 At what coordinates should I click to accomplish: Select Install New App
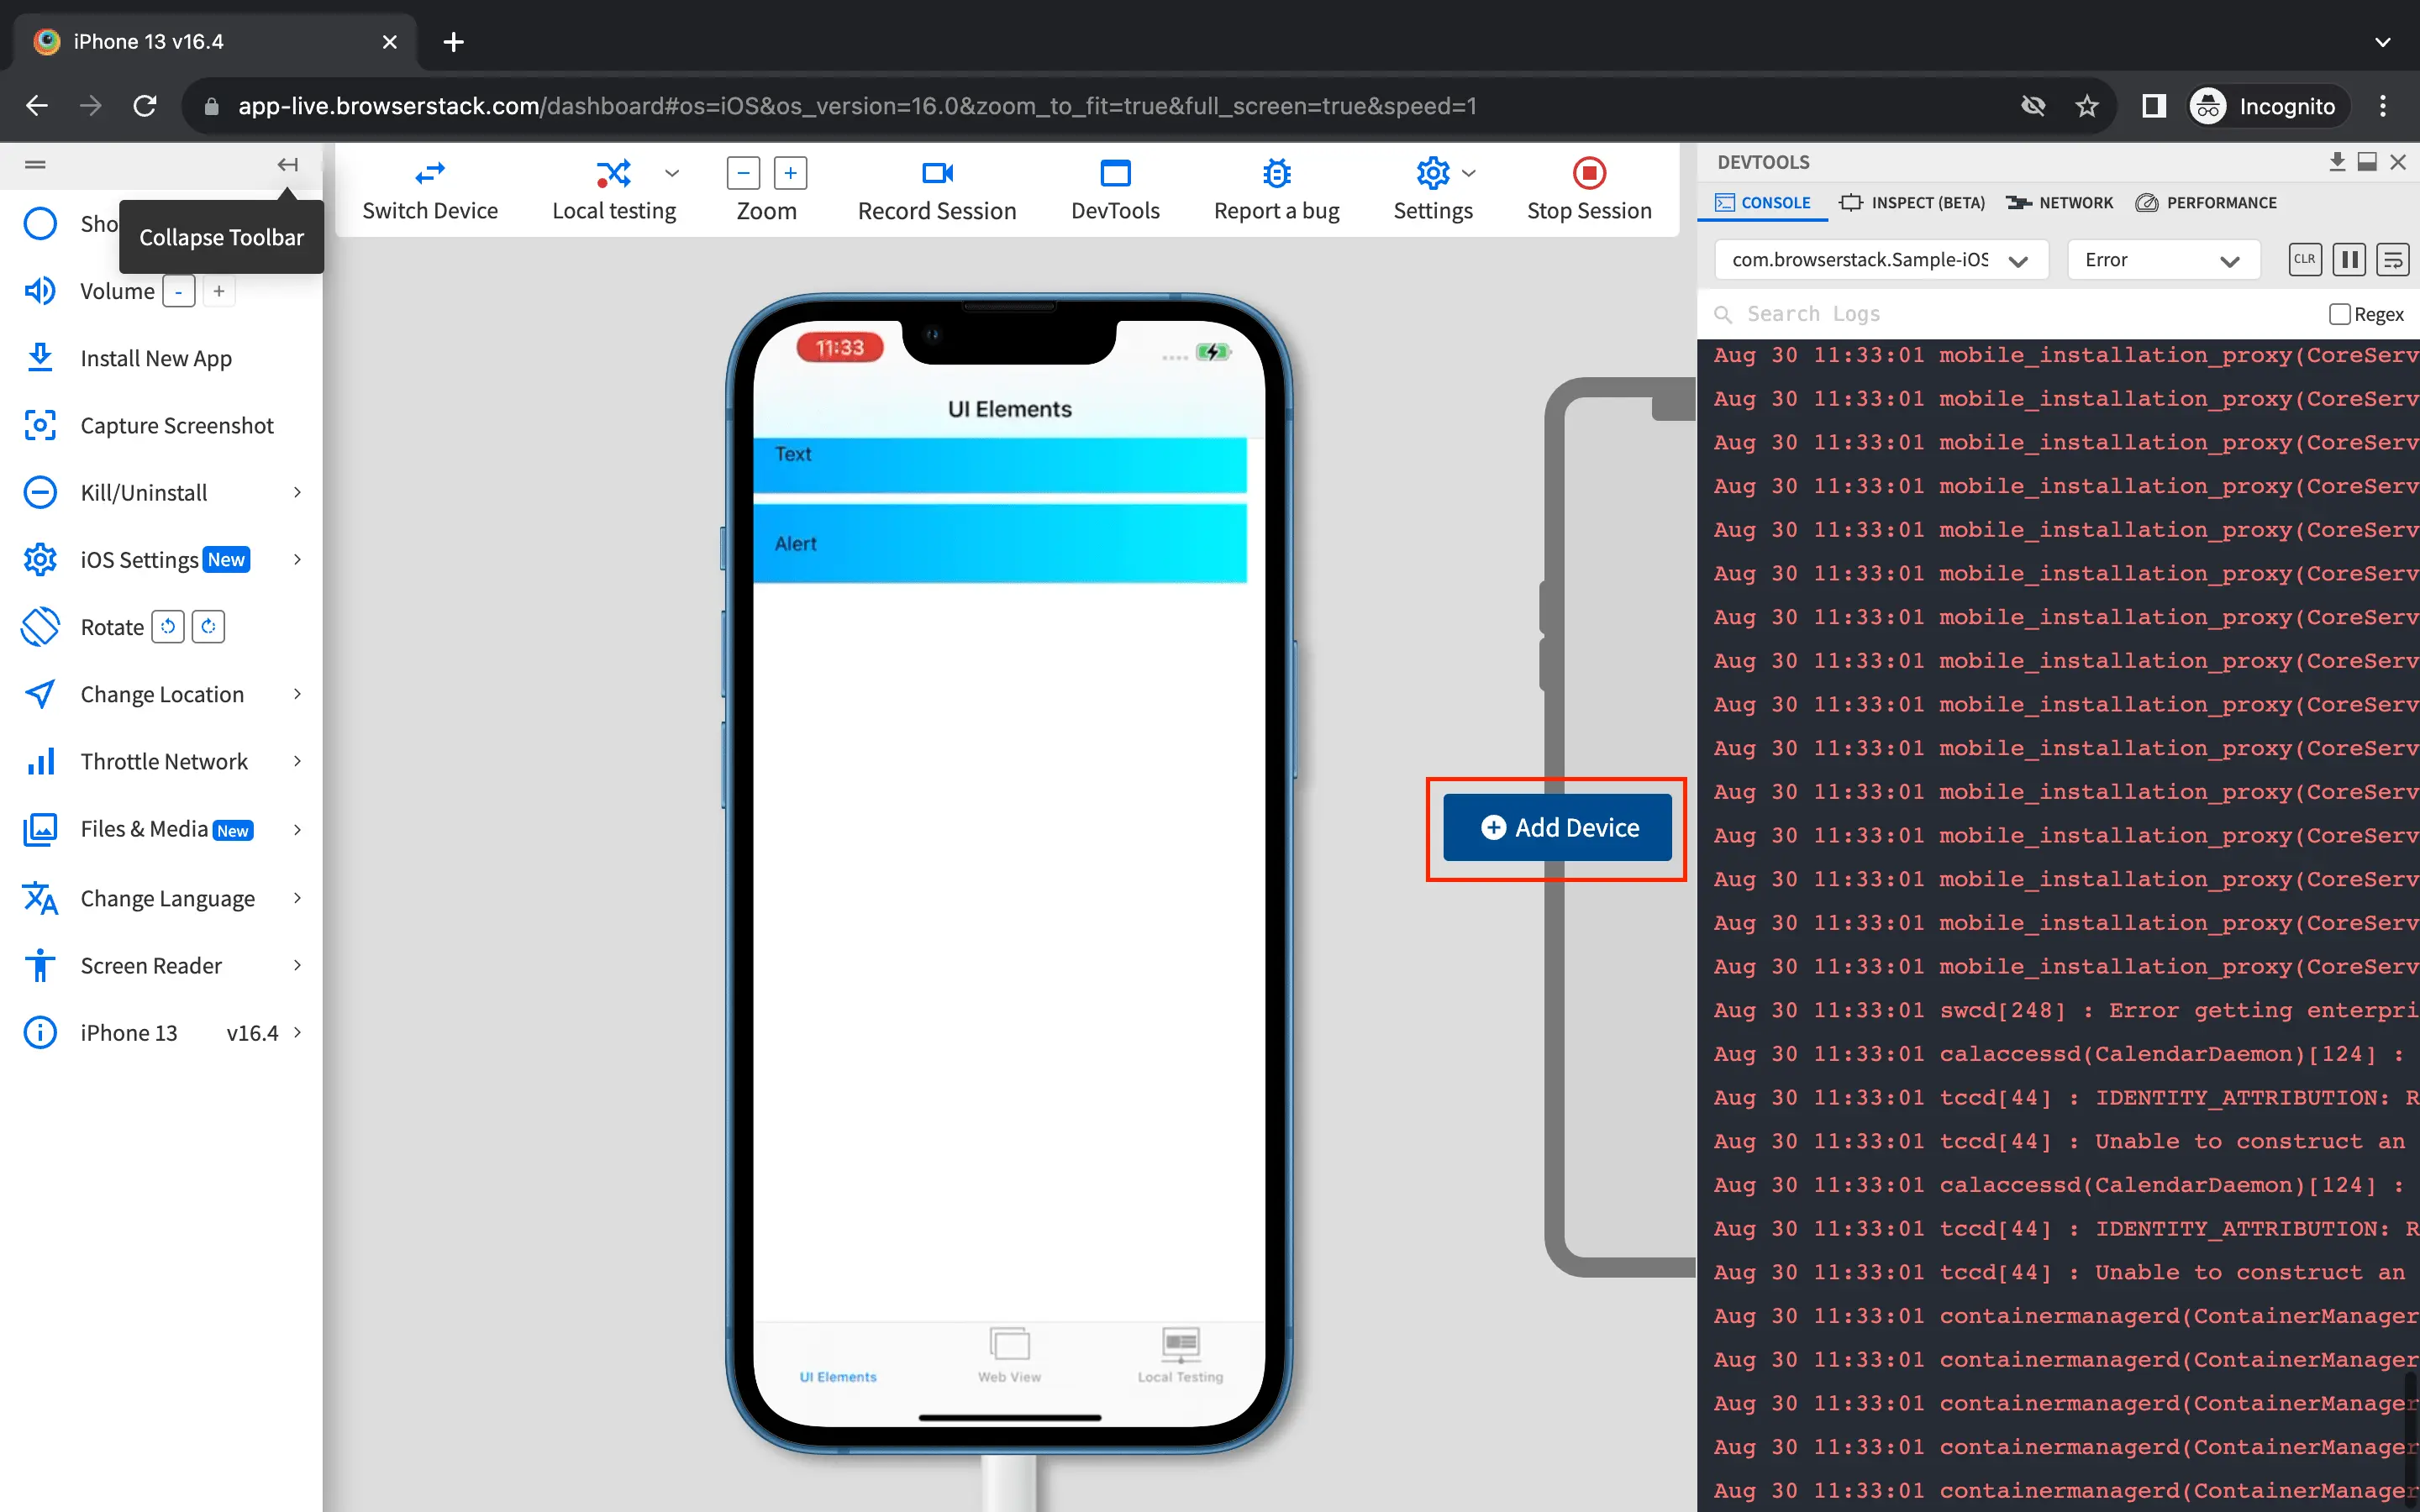[x=156, y=358]
